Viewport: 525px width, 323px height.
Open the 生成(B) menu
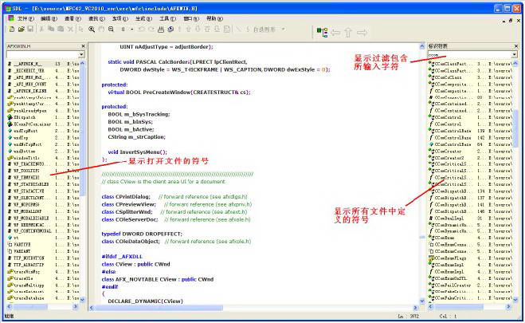pos(143,19)
